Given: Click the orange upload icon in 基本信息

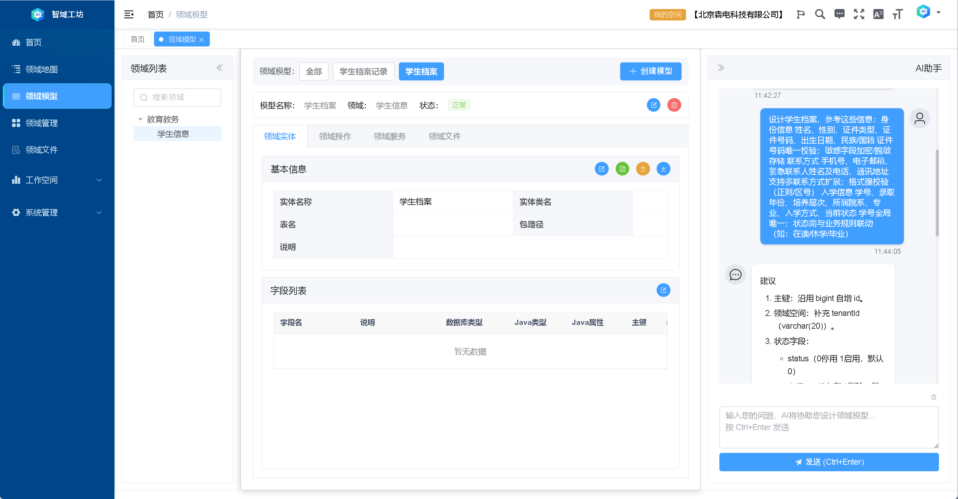Looking at the screenshot, I should click(643, 169).
